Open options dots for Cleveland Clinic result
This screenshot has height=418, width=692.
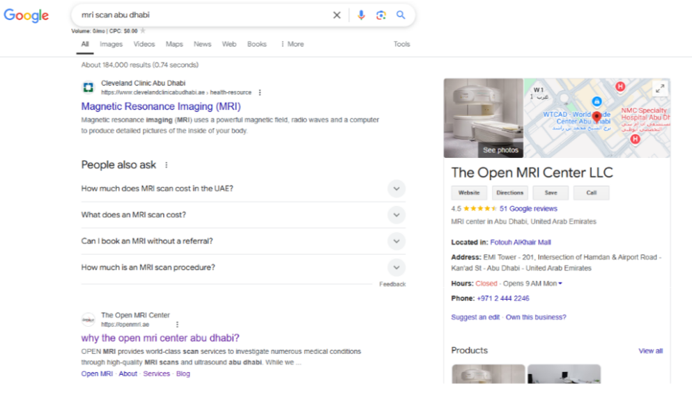(x=260, y=93)
